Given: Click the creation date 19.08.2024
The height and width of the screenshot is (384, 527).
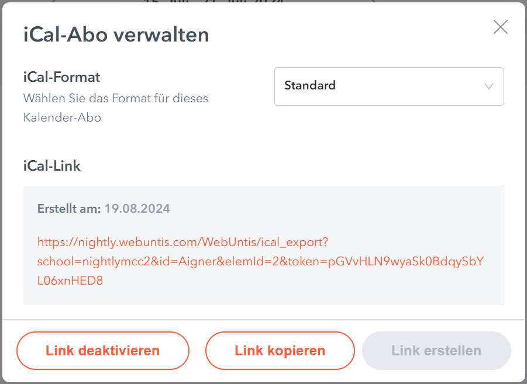Looking at the screenshot, I should tap(137, 209).
